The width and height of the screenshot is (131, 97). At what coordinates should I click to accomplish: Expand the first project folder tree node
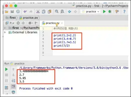tap(5, 28)
